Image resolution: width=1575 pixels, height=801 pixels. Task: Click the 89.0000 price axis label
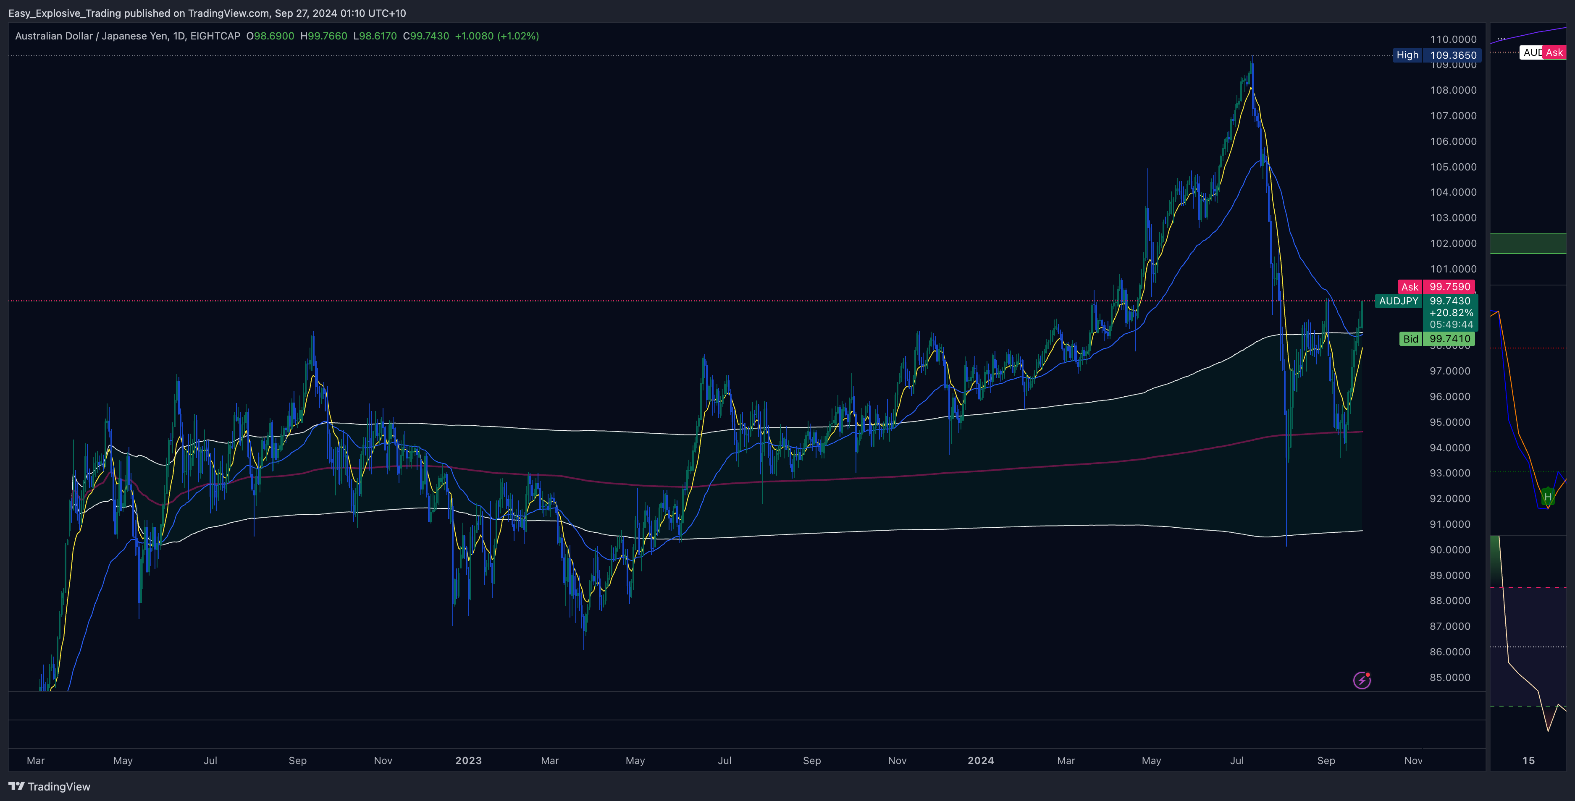point(1450,576)
